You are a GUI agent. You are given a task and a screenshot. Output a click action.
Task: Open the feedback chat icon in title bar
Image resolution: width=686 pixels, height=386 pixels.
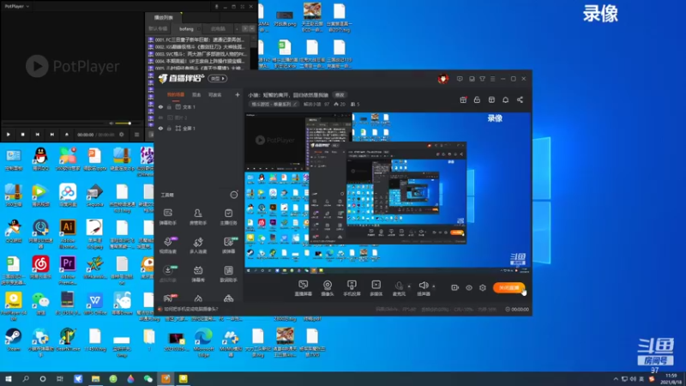tap(460, 79)
